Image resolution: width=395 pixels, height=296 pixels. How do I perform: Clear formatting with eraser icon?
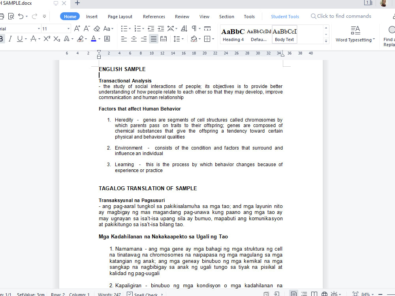[x=97, y=28]
